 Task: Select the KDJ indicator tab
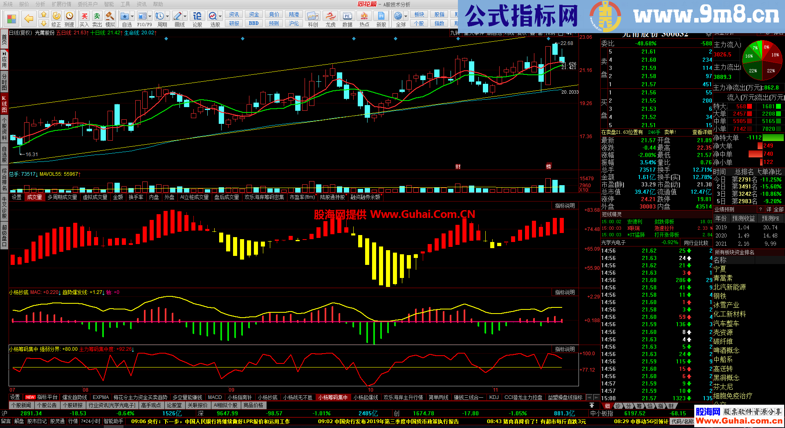(x=493, y=397)
